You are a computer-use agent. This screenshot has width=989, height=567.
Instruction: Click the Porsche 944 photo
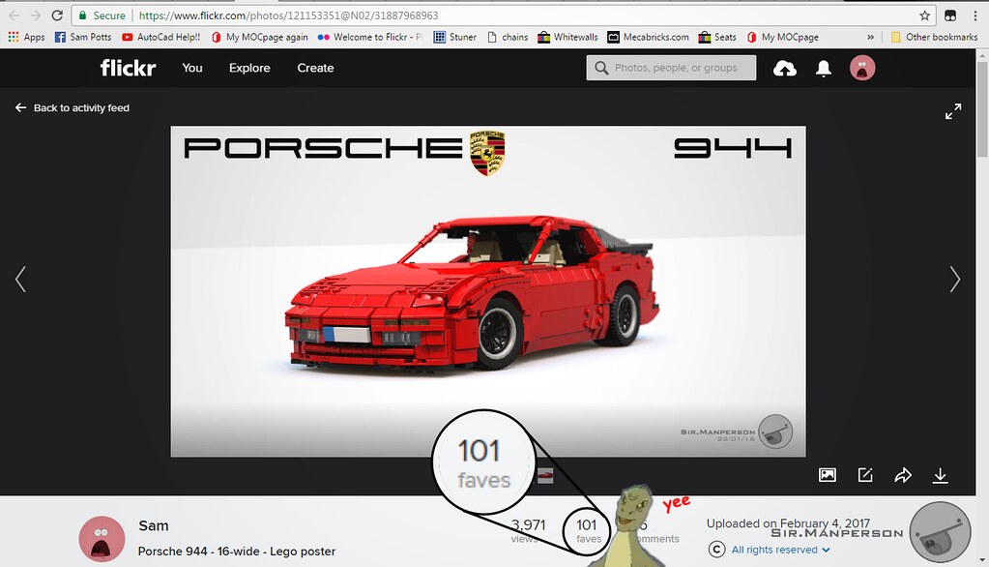[488, 291]
